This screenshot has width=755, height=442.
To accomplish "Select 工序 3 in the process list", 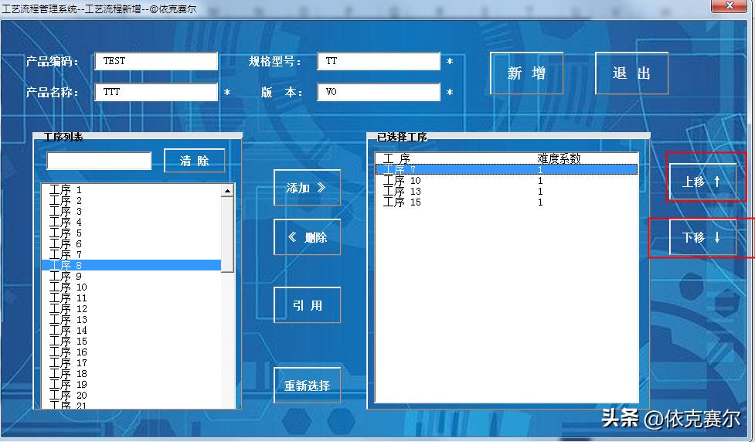I will [x=131, y=212].
